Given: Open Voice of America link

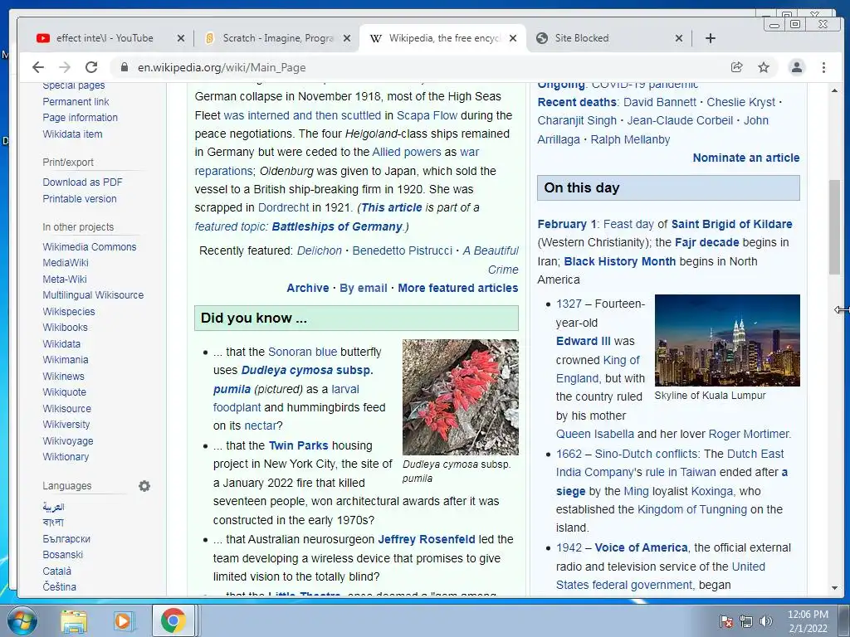Looking at the screenshot, I should (641, 547).
